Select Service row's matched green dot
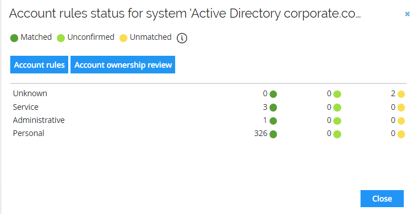Screen dimensions: 414x214 tap(274, 108)
